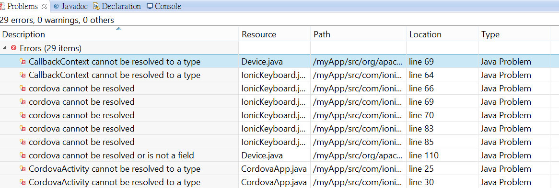The width and height of the screenshot is (559, 188).
Task: Open the Console tab
Action: (163, 6)
